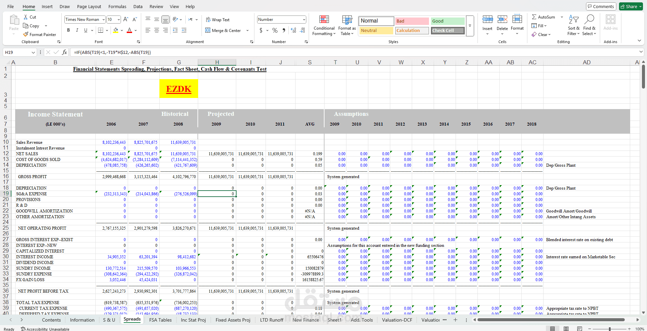Click in the formula bar input
647x331 pixels.
pyautogui.click(x=354, y=52)
